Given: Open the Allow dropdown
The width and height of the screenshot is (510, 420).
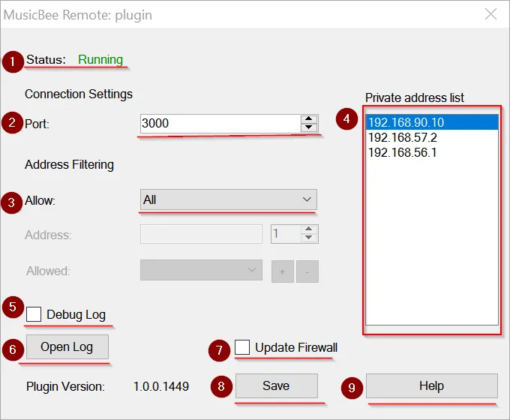Looking at the screenshot, I should pyautogui.click(x=228, y=199).
